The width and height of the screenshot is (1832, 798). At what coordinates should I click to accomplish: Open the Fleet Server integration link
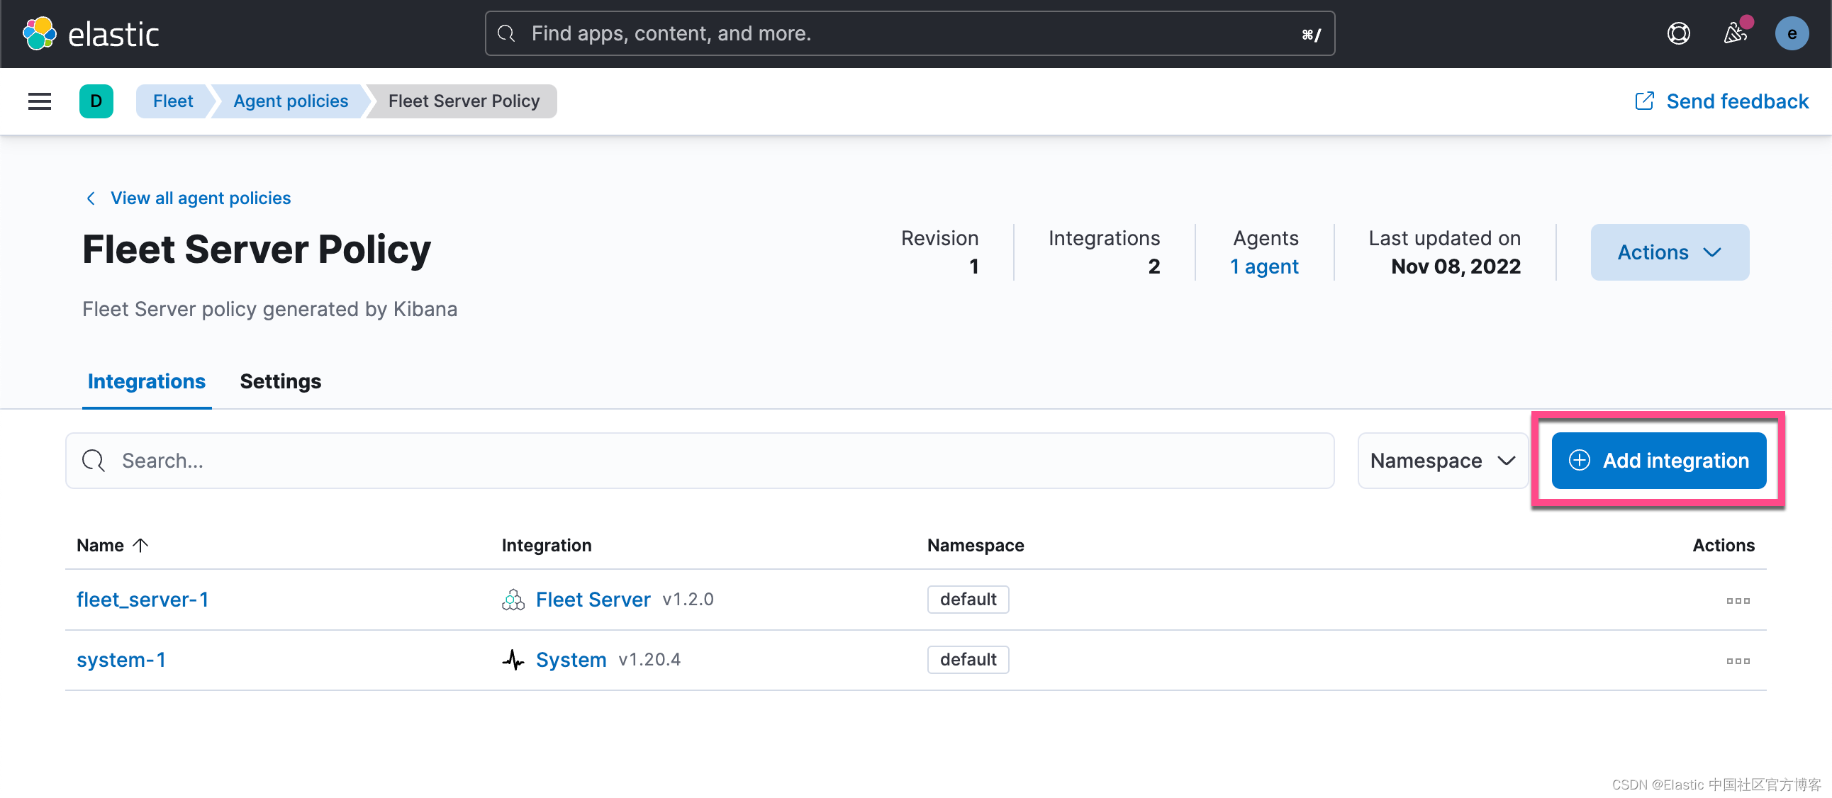[x=593, y=600]
